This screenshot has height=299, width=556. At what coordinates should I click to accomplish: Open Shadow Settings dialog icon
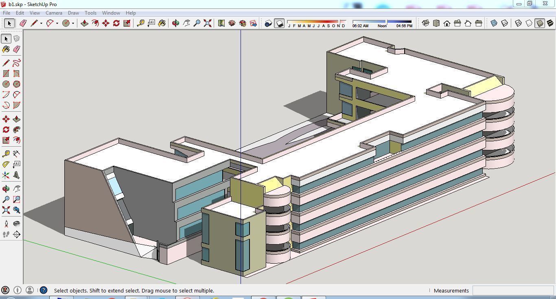(x=268, y=23)
